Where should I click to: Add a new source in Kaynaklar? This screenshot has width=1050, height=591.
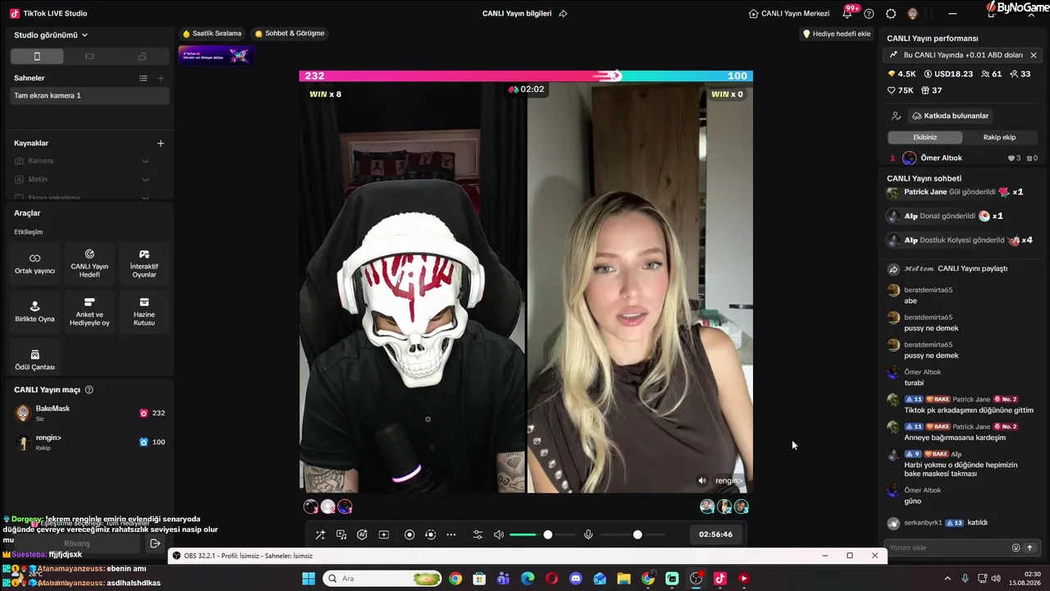pos(161,143)
